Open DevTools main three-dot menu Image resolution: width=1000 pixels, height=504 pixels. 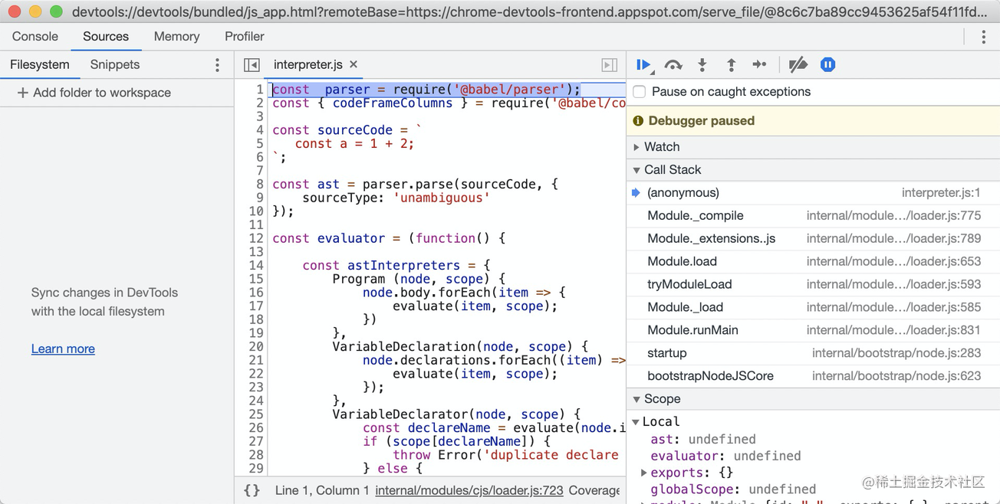983,37
